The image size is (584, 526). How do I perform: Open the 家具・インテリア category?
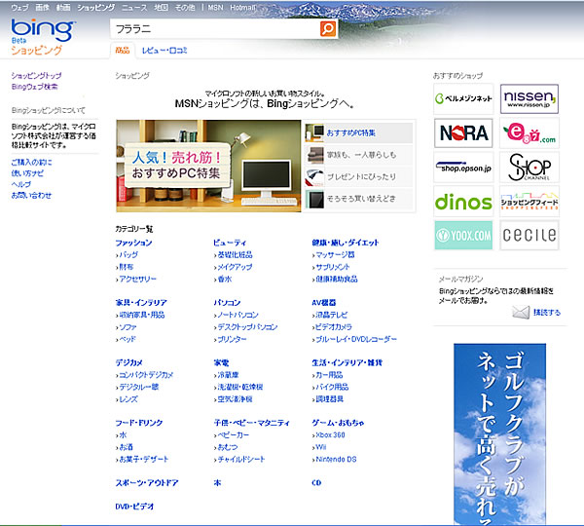141,303
